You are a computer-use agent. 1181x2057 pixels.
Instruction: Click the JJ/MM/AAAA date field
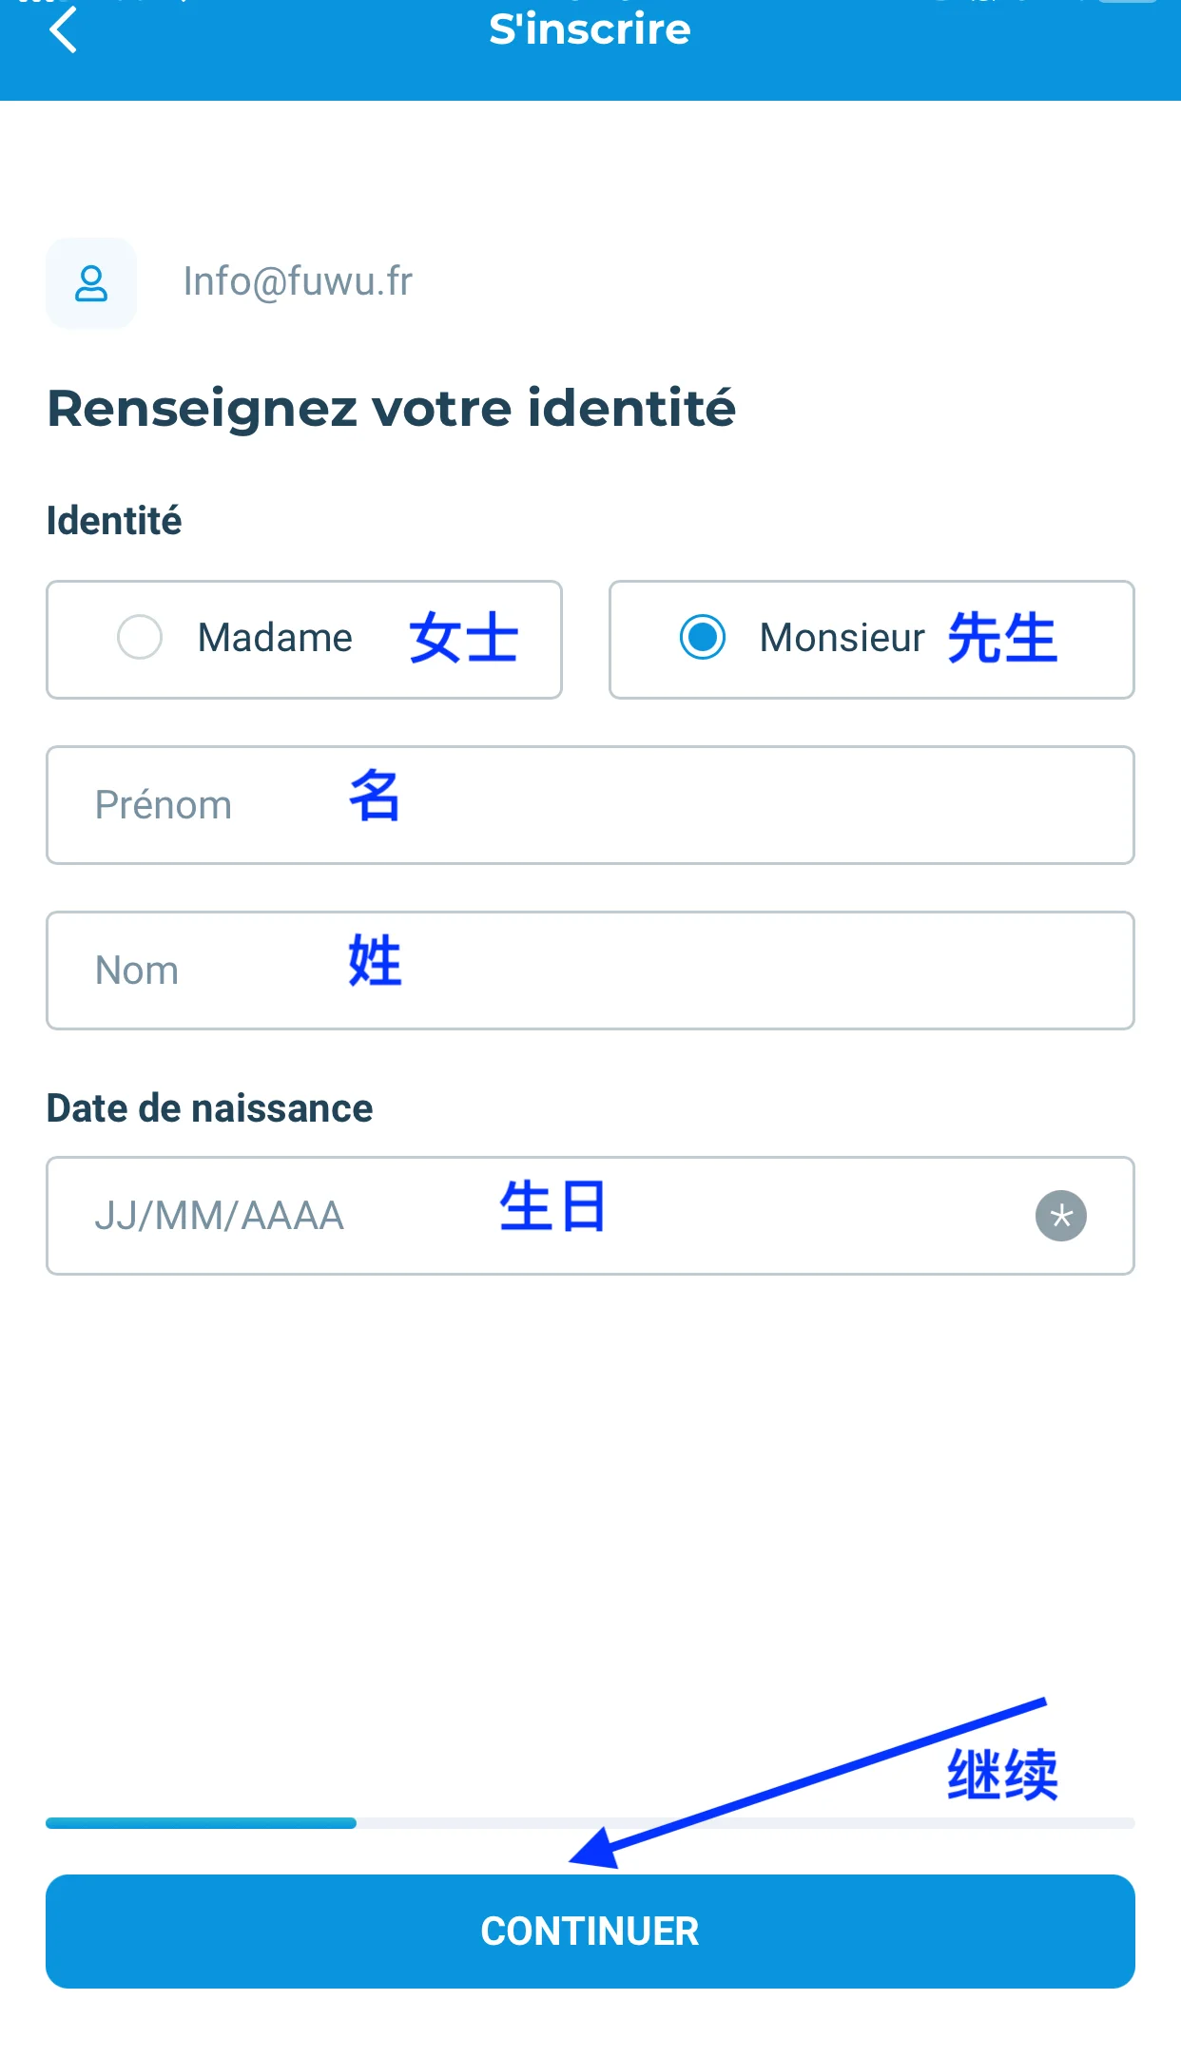590,1216
